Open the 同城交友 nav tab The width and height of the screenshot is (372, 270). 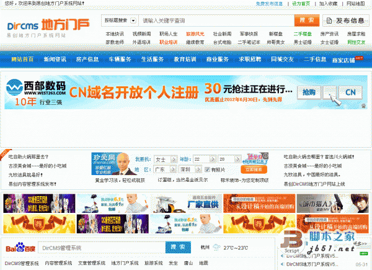282,59
